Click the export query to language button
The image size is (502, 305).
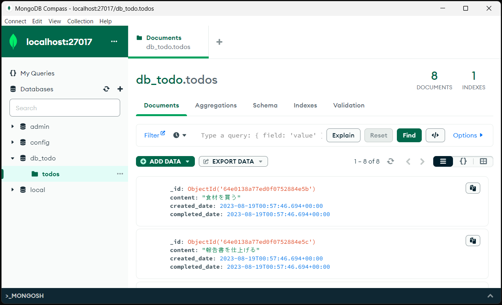pos(435,135)
